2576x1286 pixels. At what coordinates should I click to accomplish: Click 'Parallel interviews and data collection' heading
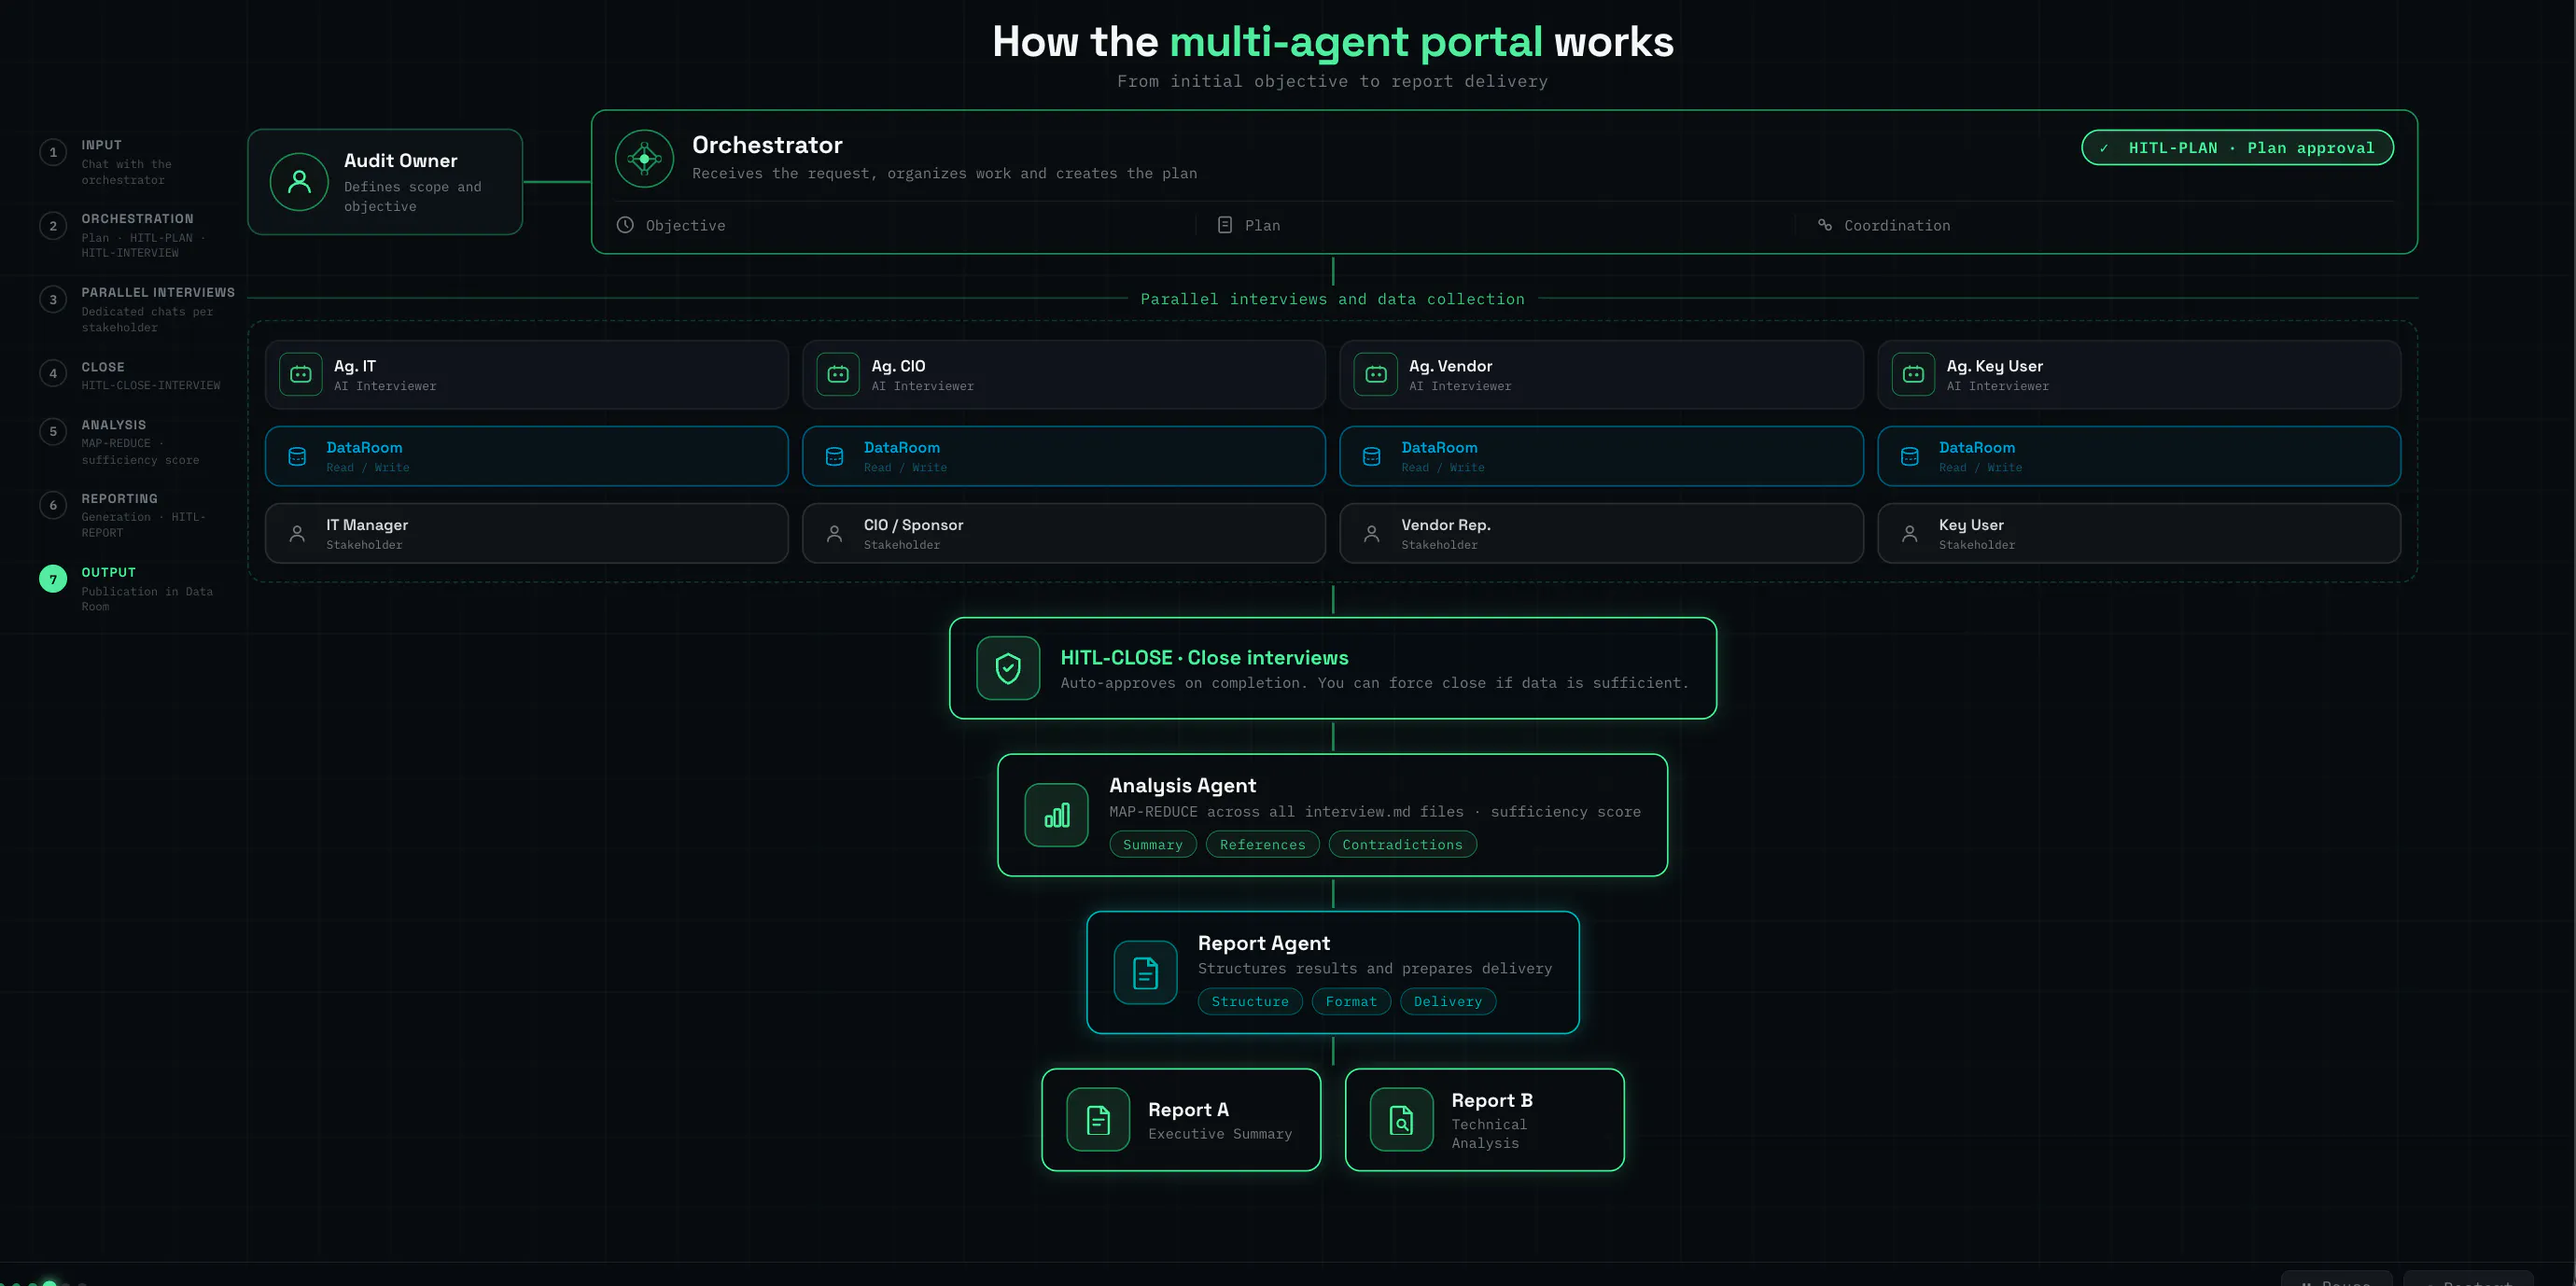[x=1332, y=299]
